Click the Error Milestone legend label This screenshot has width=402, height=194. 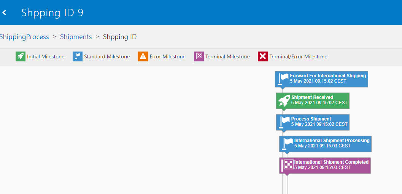click(x=167, y=57)
